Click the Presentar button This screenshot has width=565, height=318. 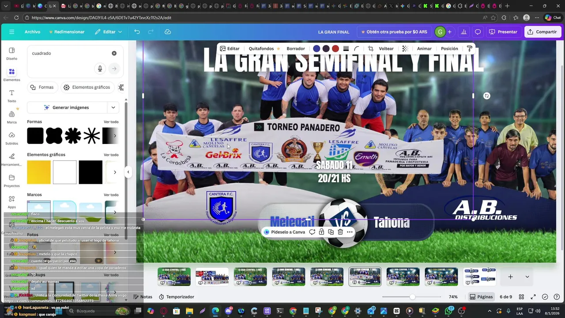pyautogui.click(x=503, y=32)
